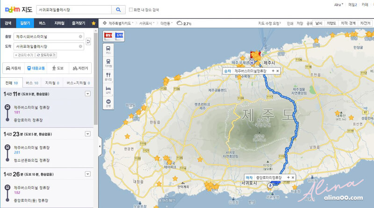Image resolution: width=374 pixels, height=208 pixels.
Task: Show restaurants with fork-knife icon
Action: [x=108, y=76]
